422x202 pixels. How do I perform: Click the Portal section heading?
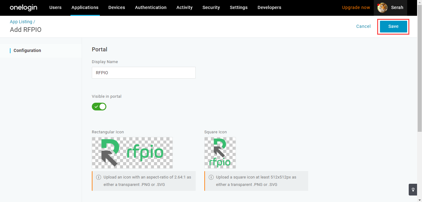pos(100,49)
